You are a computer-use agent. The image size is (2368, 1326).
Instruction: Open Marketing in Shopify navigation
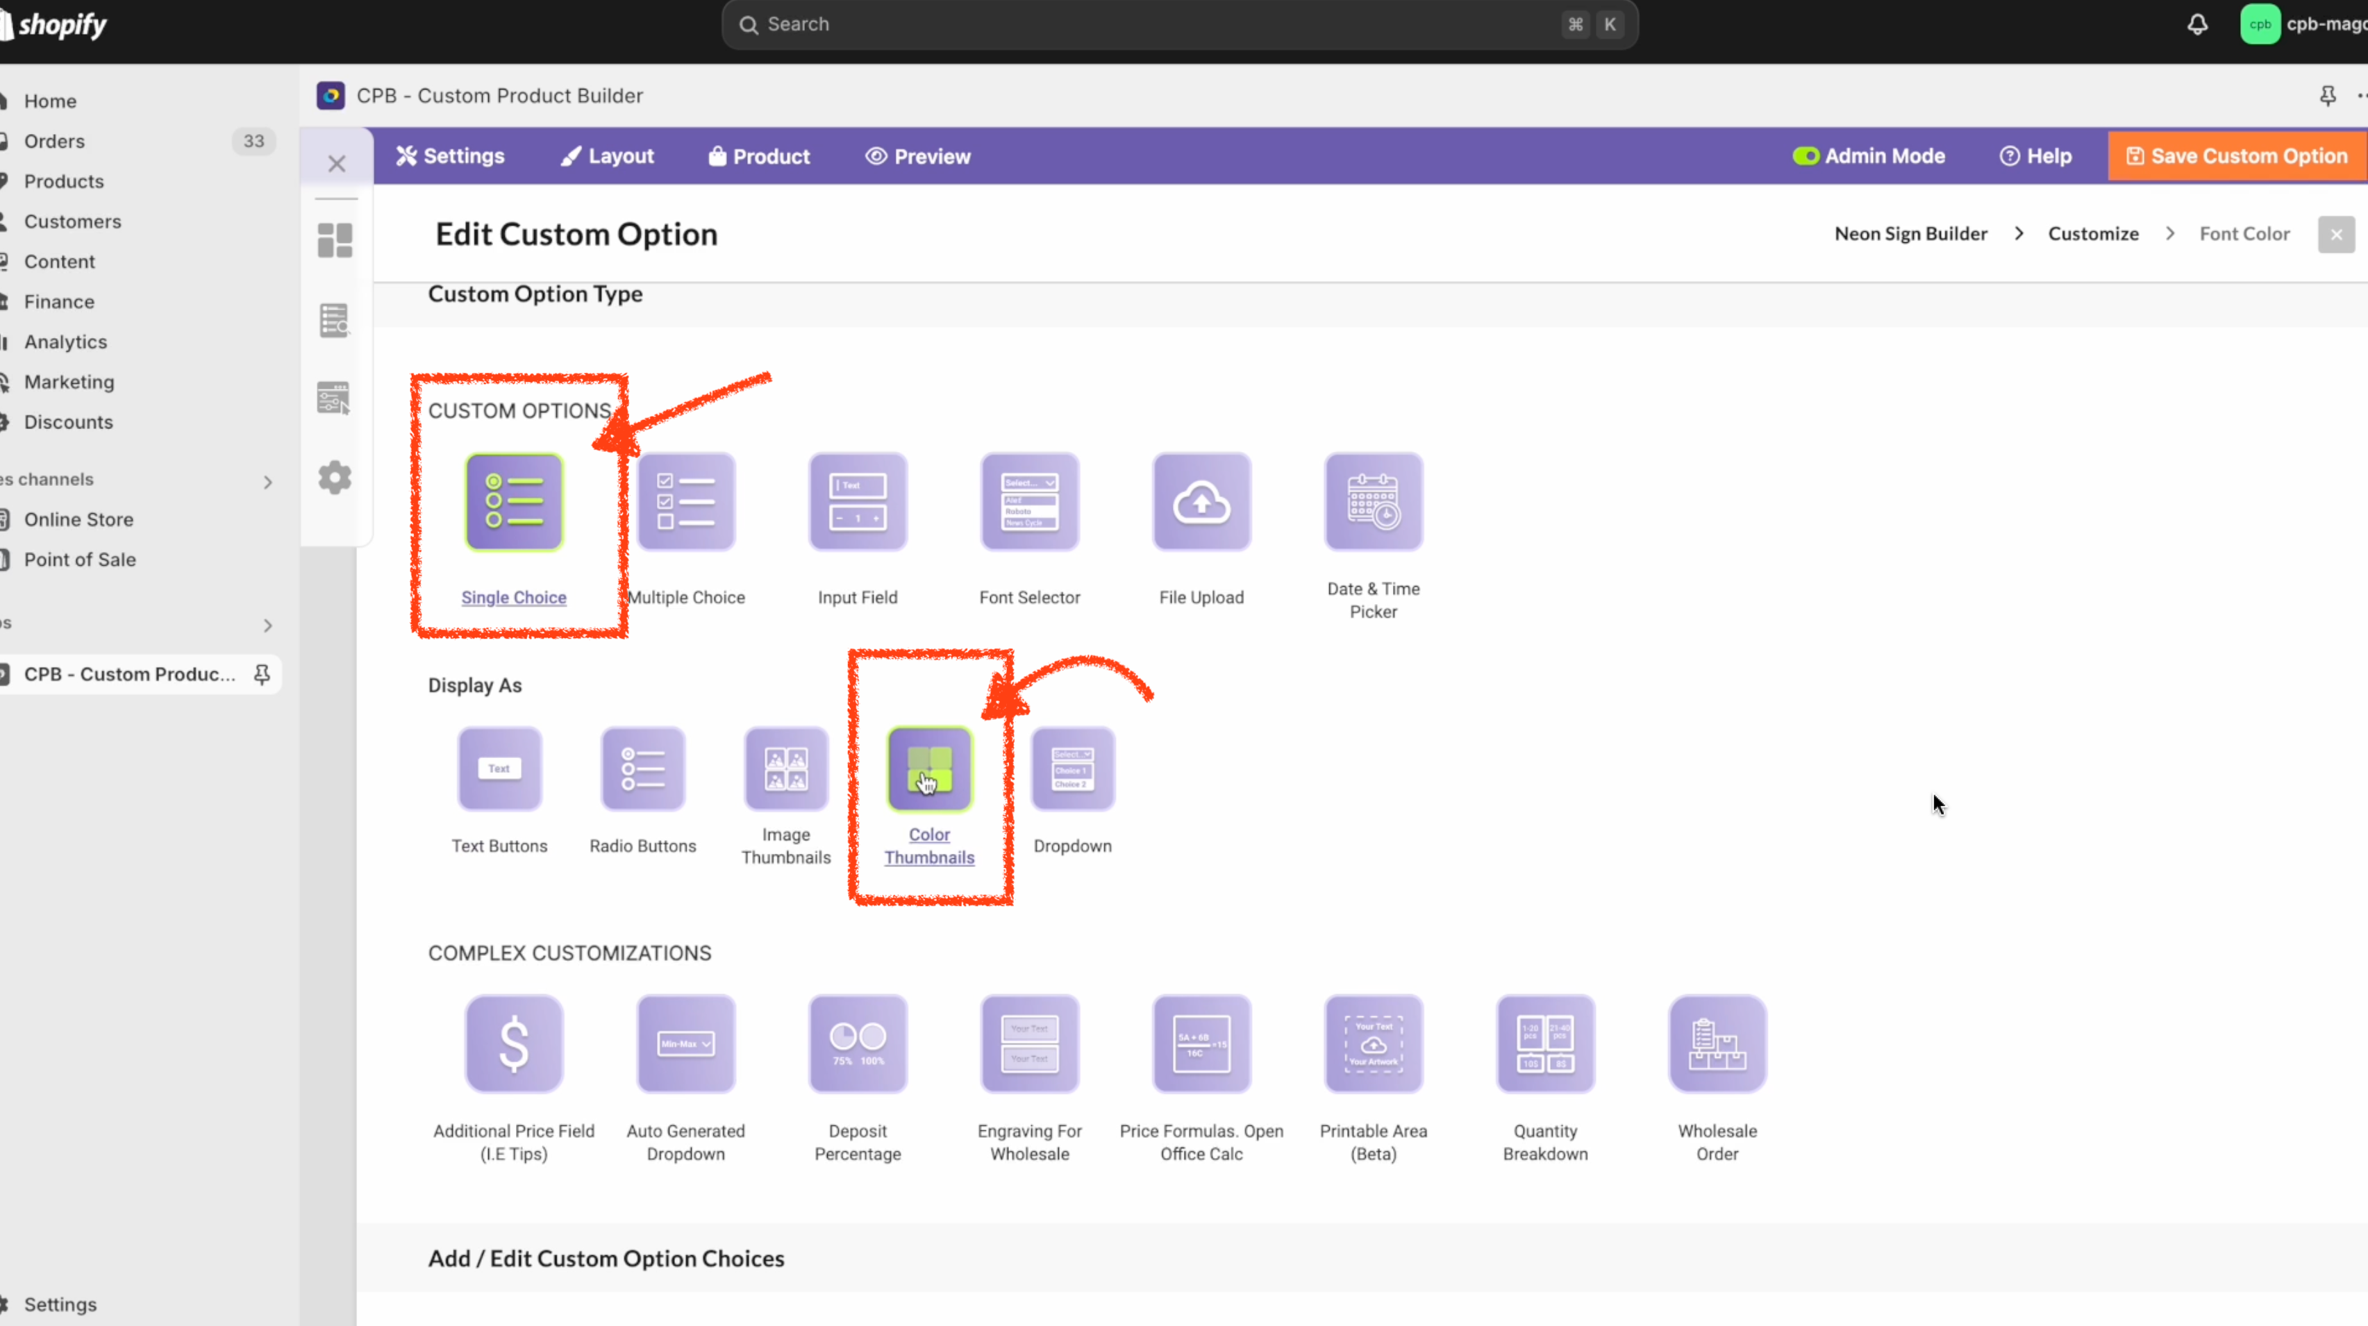click(69, 383)
